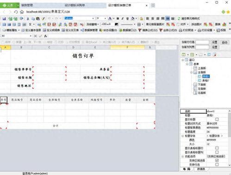Click the black border color swatch
Screen dimensions: 231x175
coord(117,24)
